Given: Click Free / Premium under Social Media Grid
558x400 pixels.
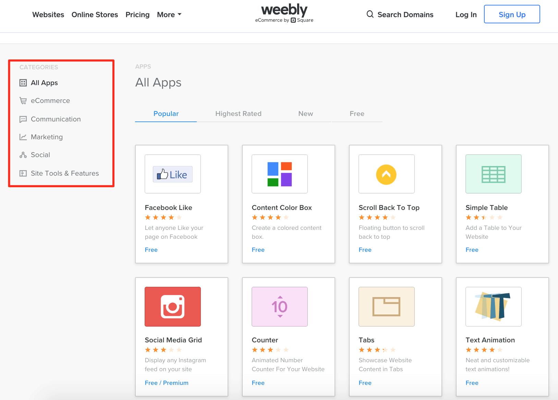Looking at the screenshot, I should tap(167, 383).
